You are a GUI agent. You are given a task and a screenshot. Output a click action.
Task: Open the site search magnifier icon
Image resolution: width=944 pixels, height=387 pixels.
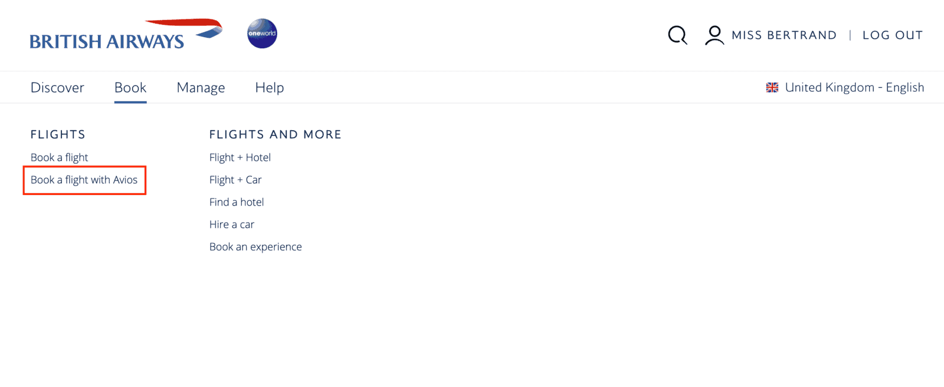click(677, 35)
